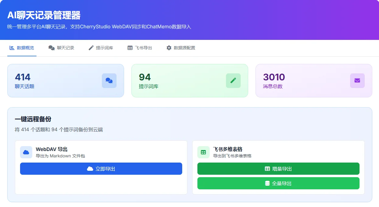
Task: Open the 飞书导出 tab
Action: [x=139, y=47]
